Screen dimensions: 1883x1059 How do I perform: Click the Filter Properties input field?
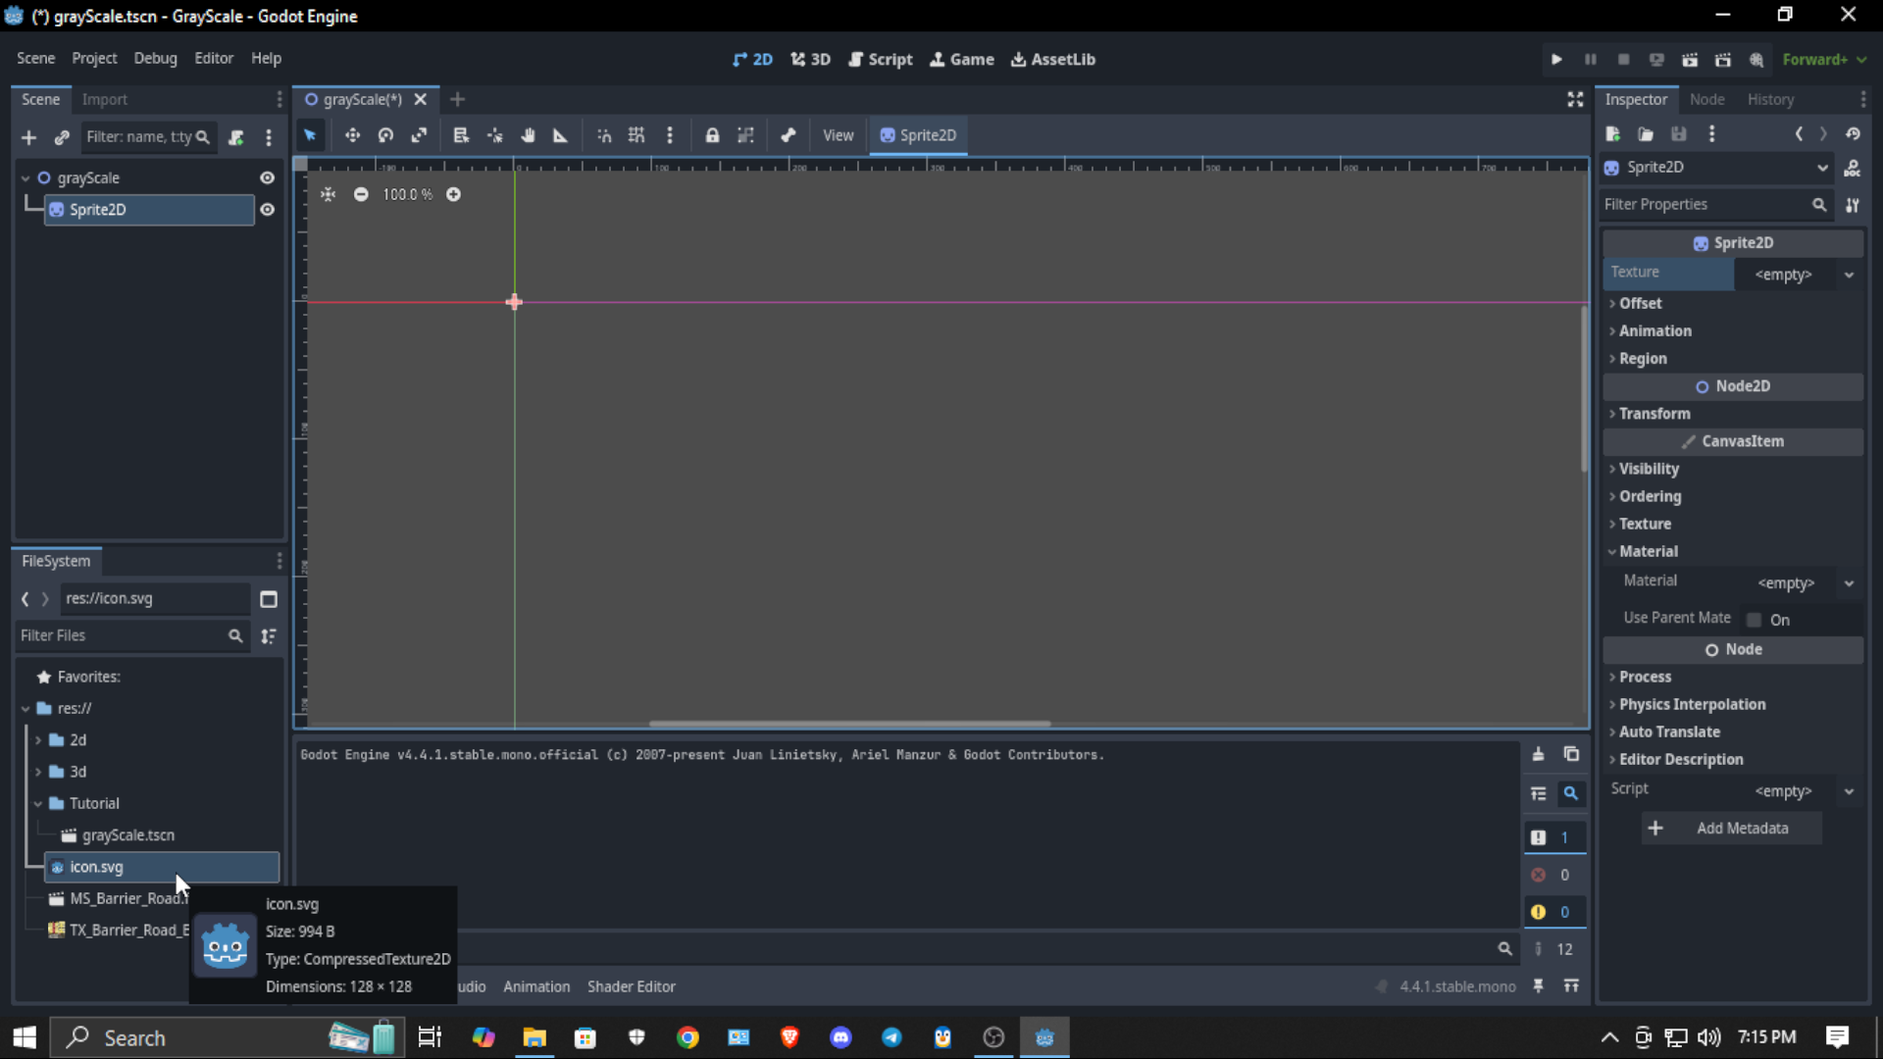pos(1705,204)
